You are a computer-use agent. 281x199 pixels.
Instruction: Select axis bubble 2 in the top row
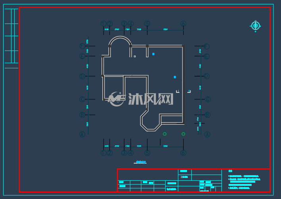(110, 24)
